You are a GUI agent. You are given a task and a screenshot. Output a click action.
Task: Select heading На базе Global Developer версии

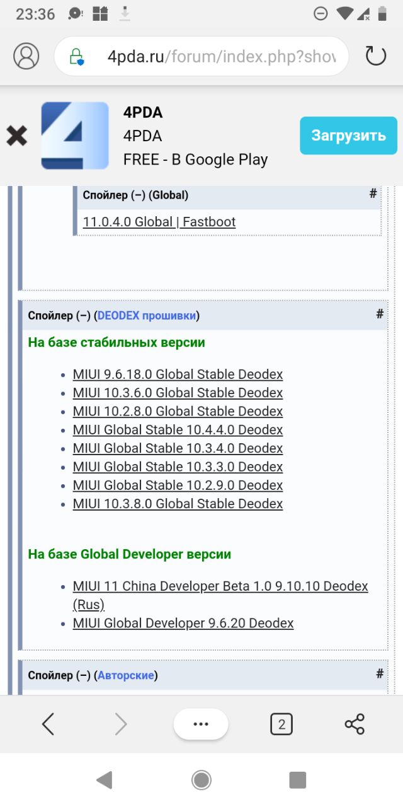[130, 554]
